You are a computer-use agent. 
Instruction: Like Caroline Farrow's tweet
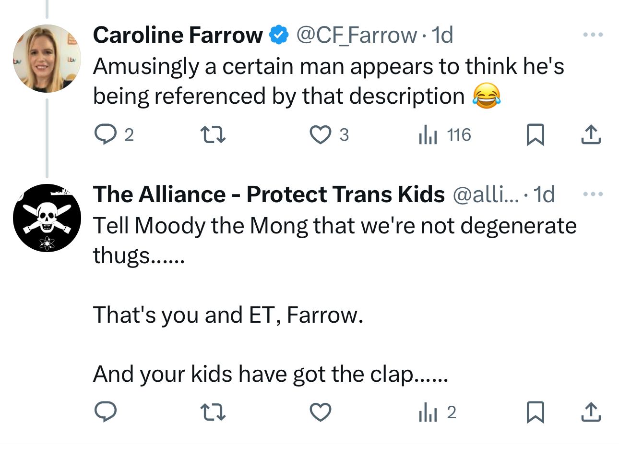320,134
